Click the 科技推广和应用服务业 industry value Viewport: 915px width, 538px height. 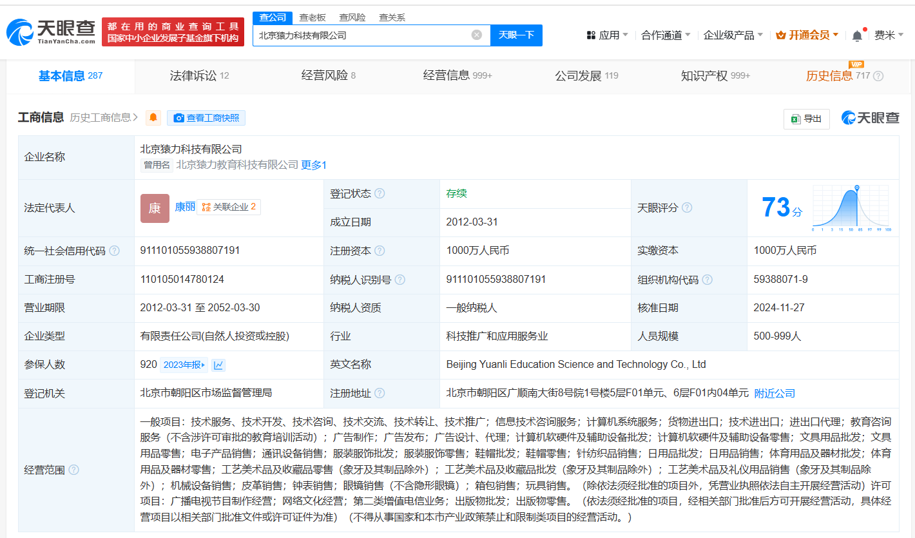click(497, 336)
